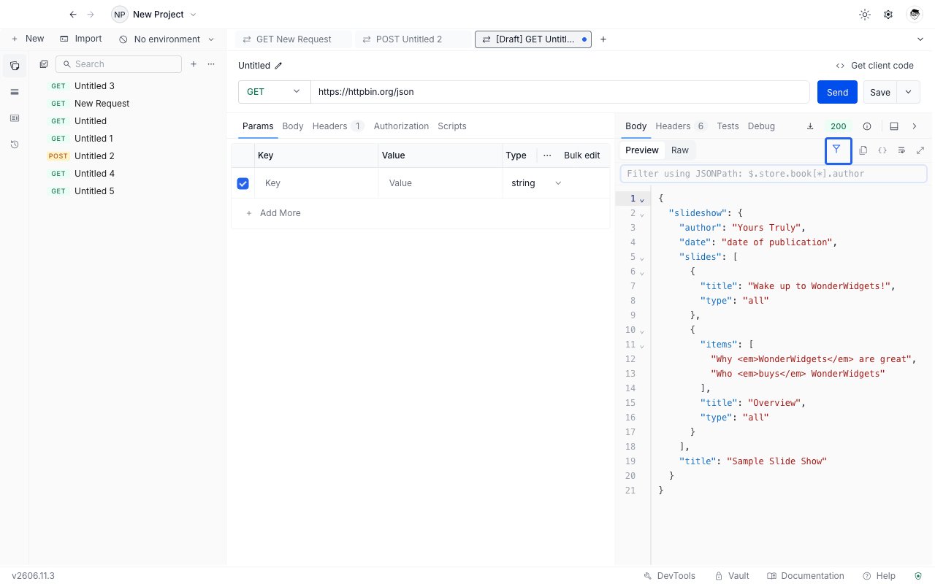935x584 pixels.
Task: Show response info circle icon
Action: click(x=867, y=126)
